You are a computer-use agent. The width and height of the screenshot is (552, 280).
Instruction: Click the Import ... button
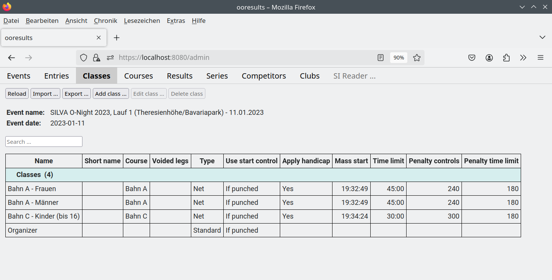pyautogui.click(x=45, y=94)
